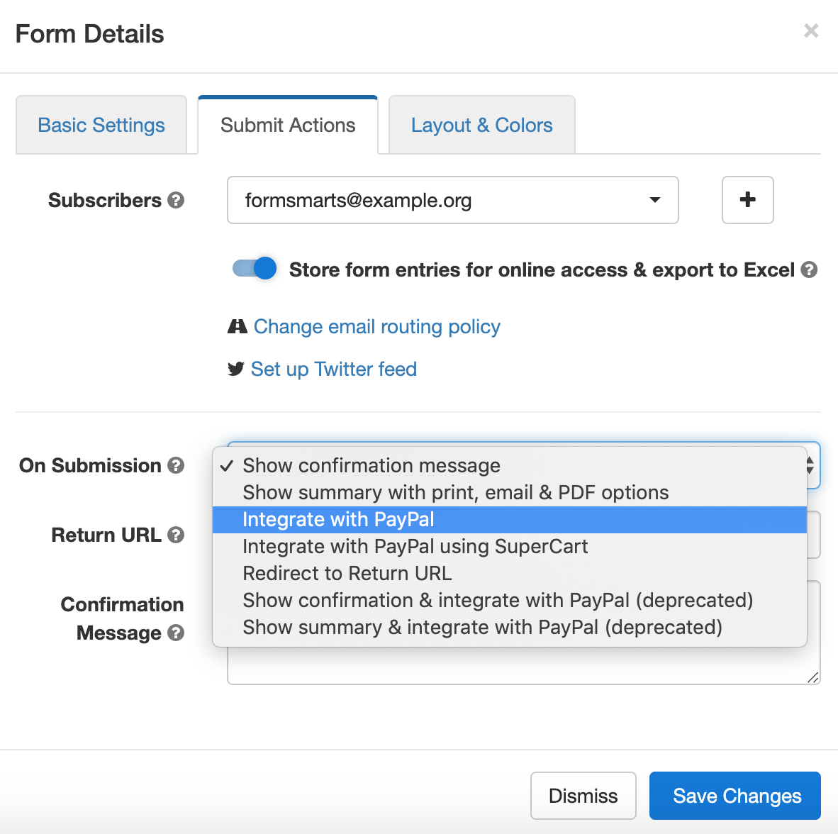Switch to the Basic Settings tab

coord(101,125)
